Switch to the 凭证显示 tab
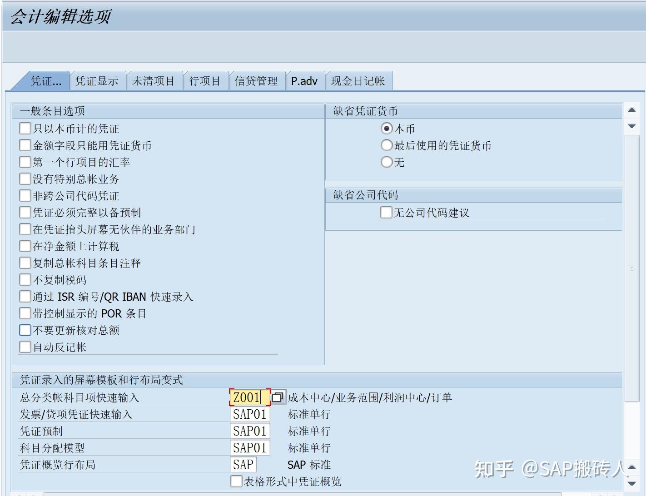 (x=97, y=81)
